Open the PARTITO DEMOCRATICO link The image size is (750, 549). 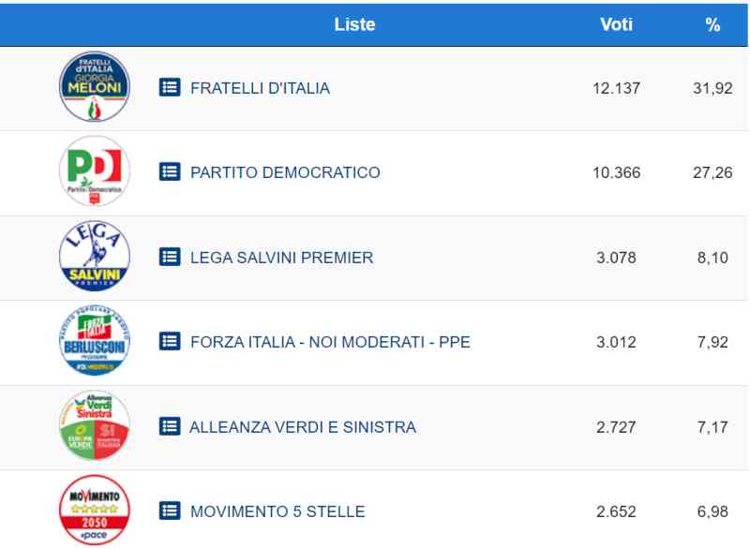point(285,172)
